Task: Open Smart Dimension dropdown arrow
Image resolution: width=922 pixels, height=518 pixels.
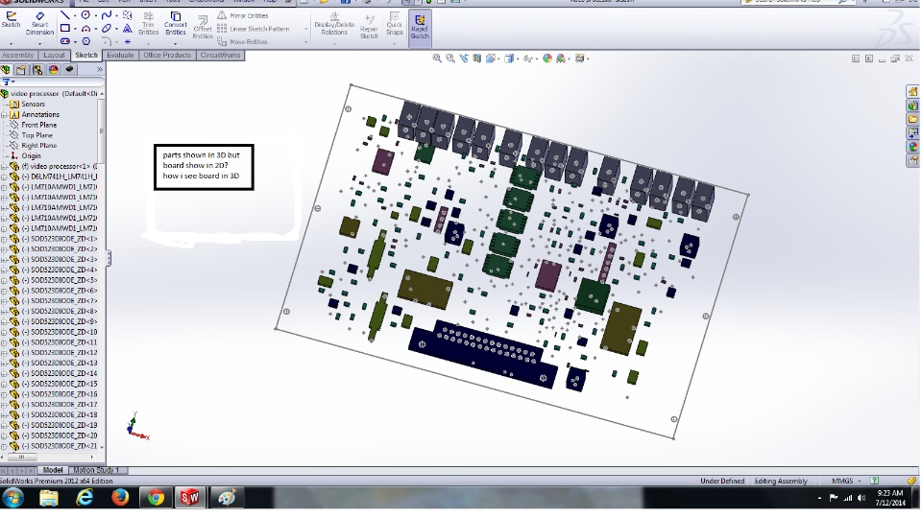Action: [x=39, y=43]
